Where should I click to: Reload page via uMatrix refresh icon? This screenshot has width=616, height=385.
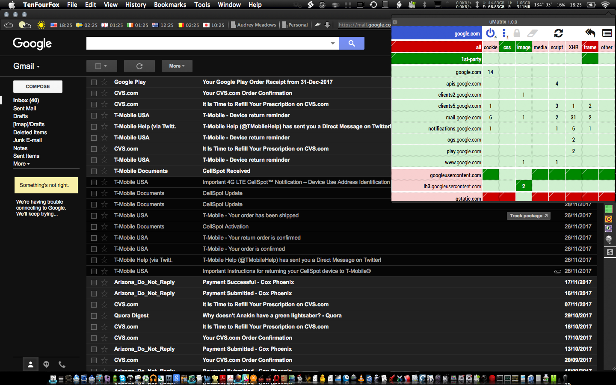559,33
